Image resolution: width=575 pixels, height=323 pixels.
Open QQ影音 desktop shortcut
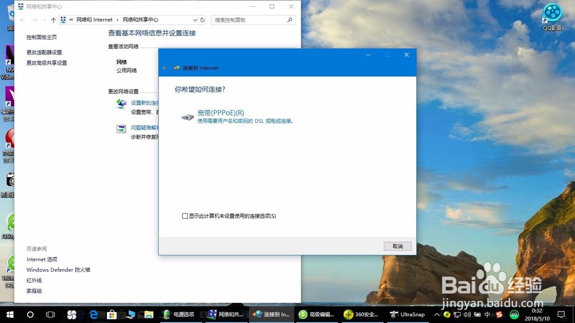(552, 17)
